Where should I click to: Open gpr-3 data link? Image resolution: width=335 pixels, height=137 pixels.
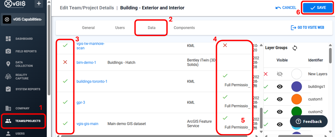(81, 102)
